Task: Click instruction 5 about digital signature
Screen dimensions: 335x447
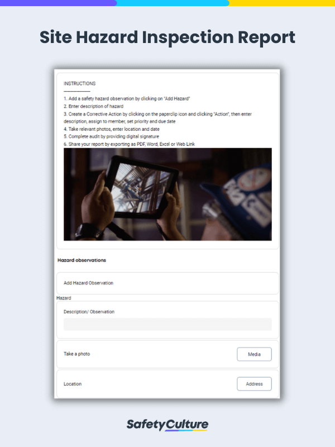Action: click(x=111, y=136)
